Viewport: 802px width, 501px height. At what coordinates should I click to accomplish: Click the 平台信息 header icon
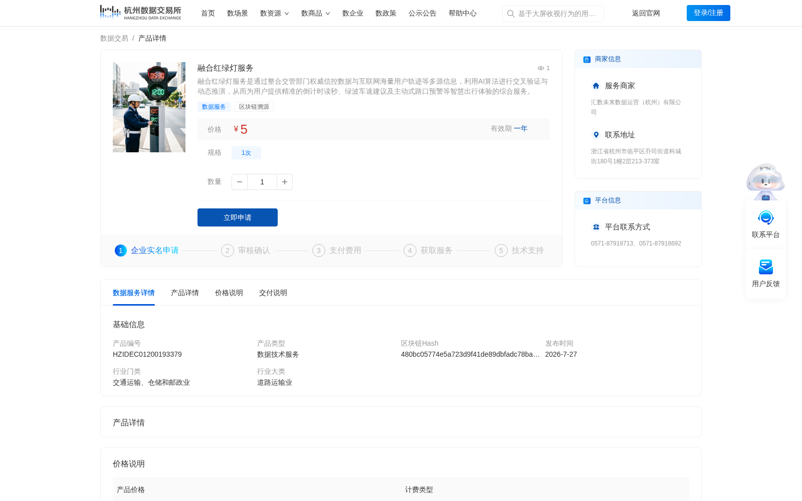coord(587,201)
